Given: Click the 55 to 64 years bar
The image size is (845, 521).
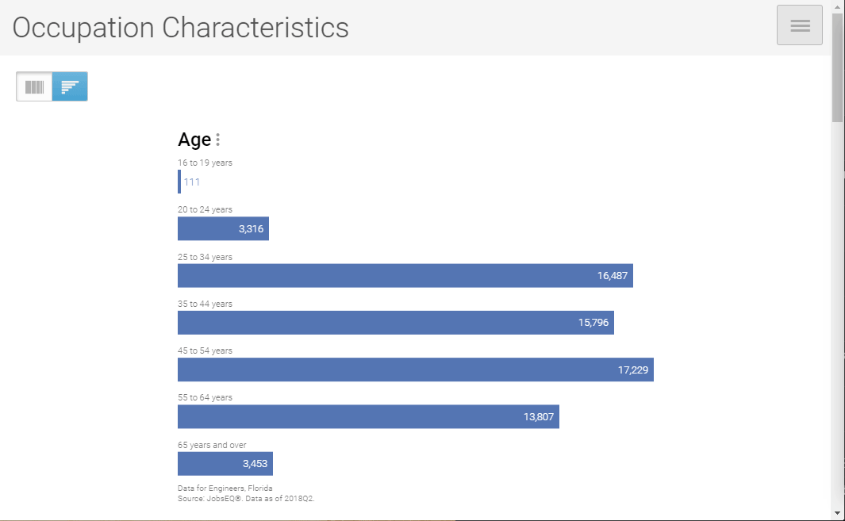Looking at the screenshot, I should 369,416.
